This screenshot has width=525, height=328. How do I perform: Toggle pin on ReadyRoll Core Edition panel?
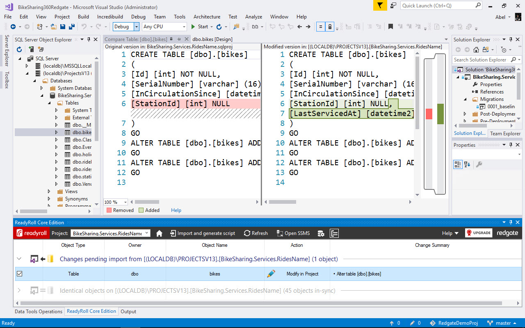click(x=511, y=223)
